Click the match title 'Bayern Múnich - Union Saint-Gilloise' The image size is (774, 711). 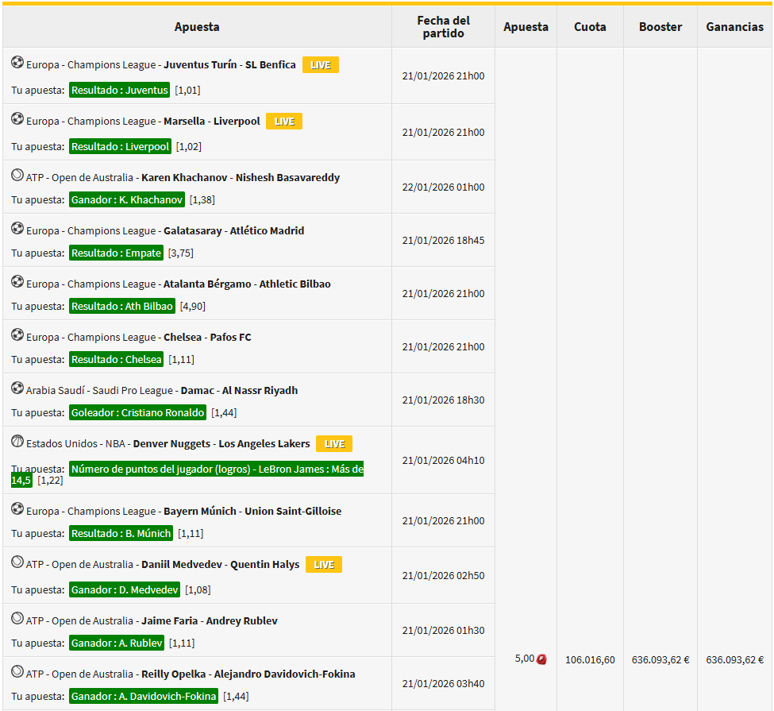(x=252, y=511)
